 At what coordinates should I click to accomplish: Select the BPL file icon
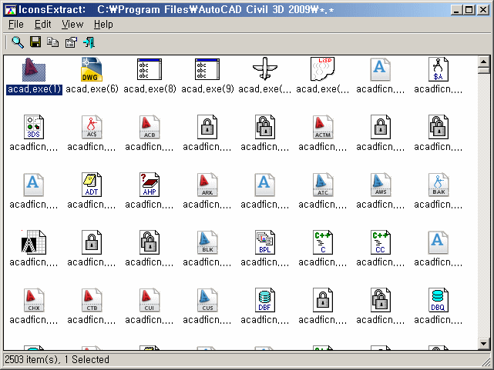point(265,242)
